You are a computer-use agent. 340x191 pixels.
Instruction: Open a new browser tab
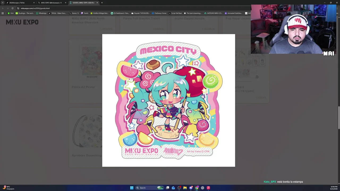click(x=102, y=3)
